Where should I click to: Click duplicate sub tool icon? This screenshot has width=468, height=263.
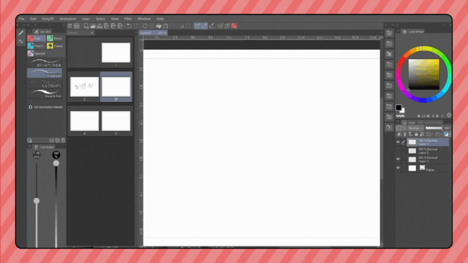[x=58, y=140]
